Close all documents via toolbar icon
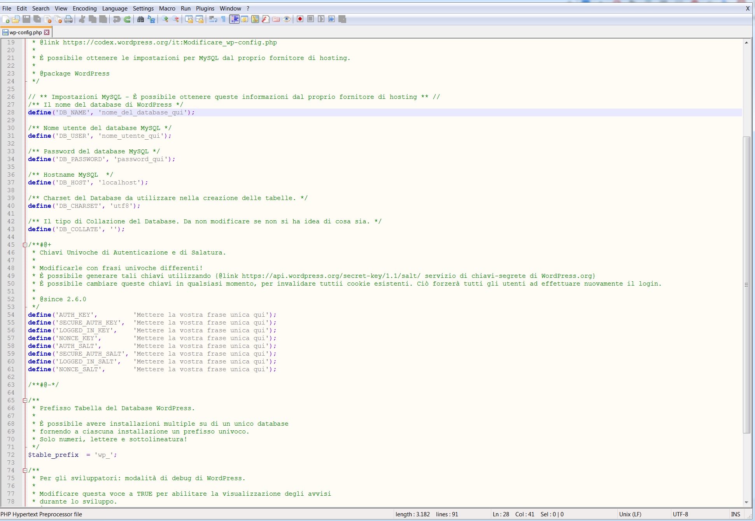Screen dimensions: 755x521 pos(58,19)
